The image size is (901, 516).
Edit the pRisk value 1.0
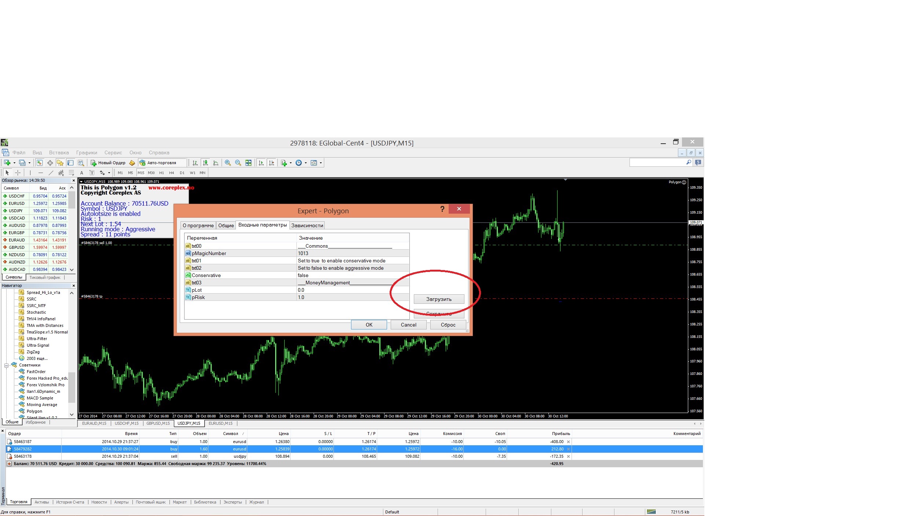click(x=353, y=297)
